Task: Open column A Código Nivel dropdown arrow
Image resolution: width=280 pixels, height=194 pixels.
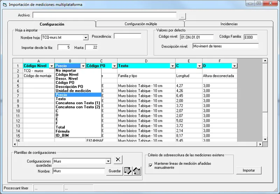Action: [51, 66]
